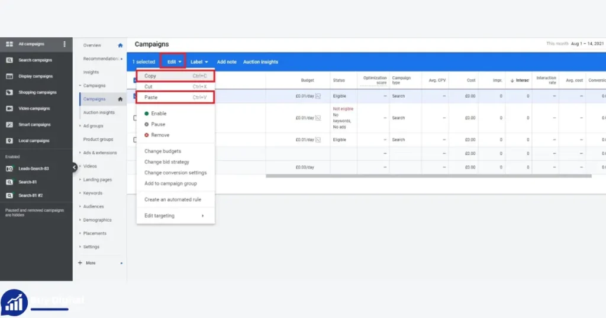Select the Search campaigns icon
The image size is (606, 318).
coord(9,60)
